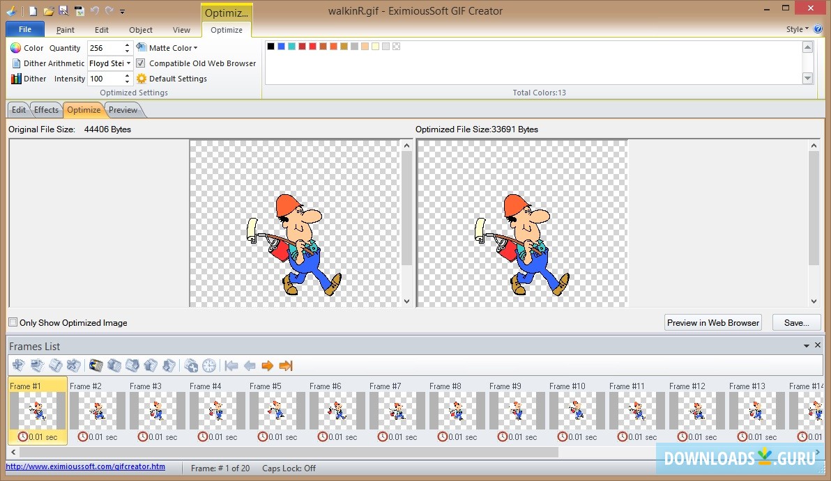Click the Save... button
This screenshot has width=831, height=481.
point(796,322)
